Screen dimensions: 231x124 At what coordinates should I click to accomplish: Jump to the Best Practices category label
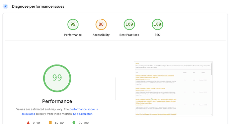129,35
